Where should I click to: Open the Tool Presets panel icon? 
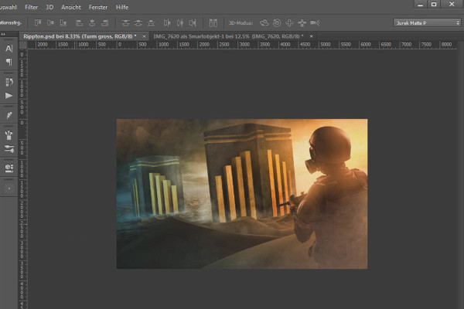[x=9, y=149]
